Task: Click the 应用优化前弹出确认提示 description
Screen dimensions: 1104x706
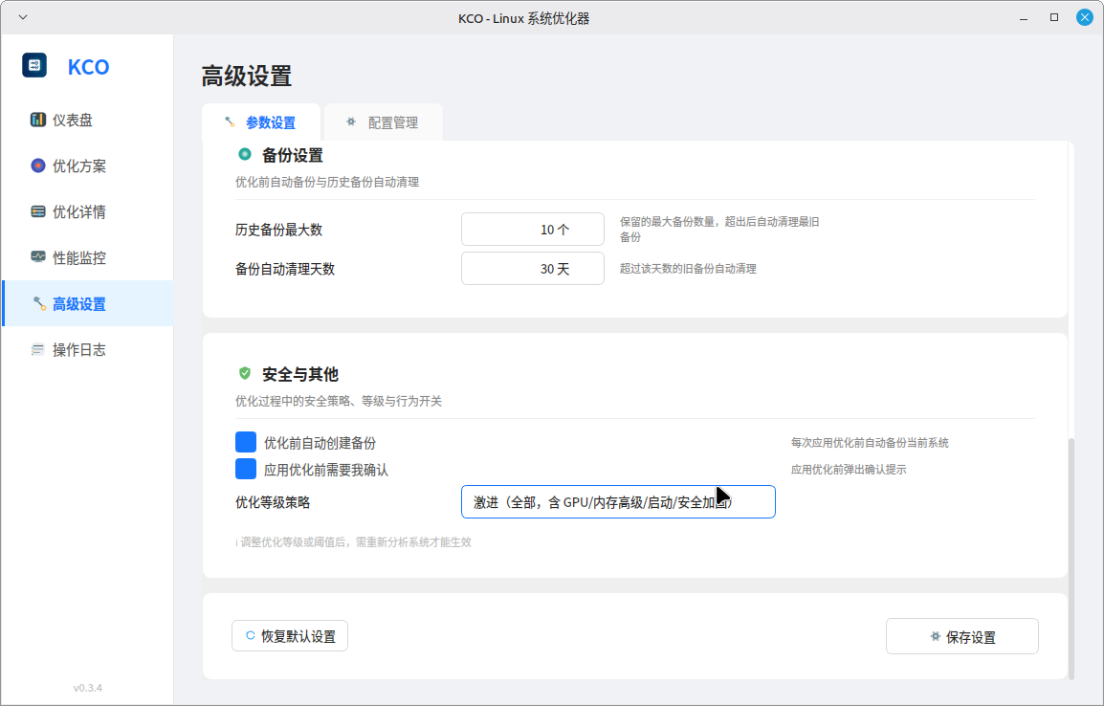Action: click(849, 470)
